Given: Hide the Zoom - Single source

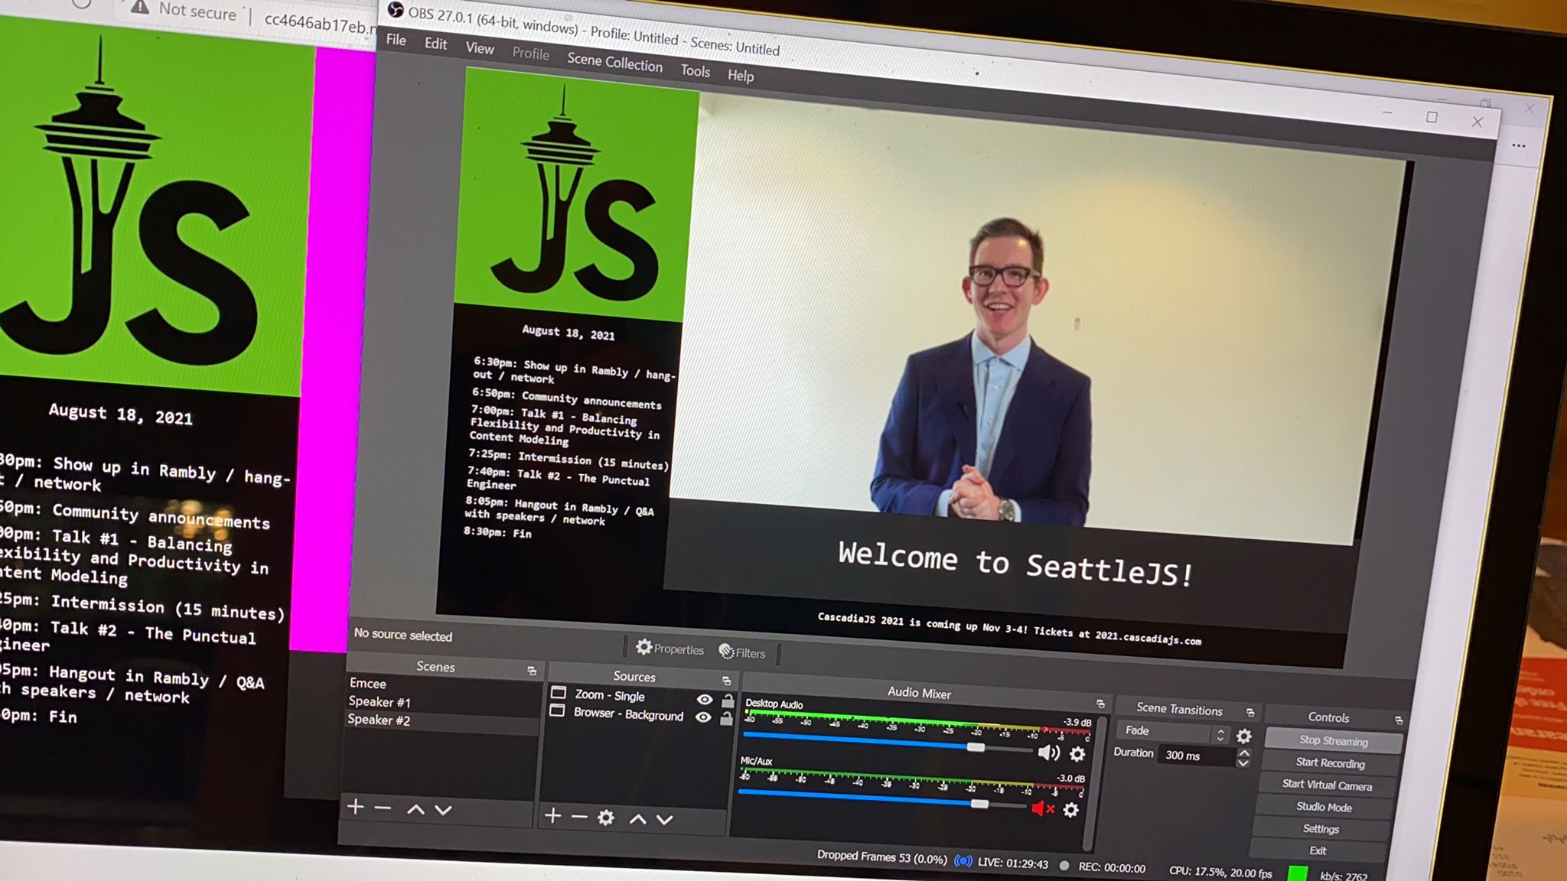Looking at the screenshot, I should point(705,699).
